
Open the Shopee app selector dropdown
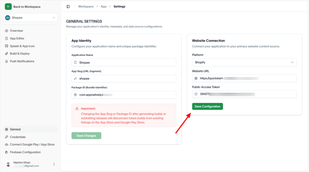click(30, 18)
